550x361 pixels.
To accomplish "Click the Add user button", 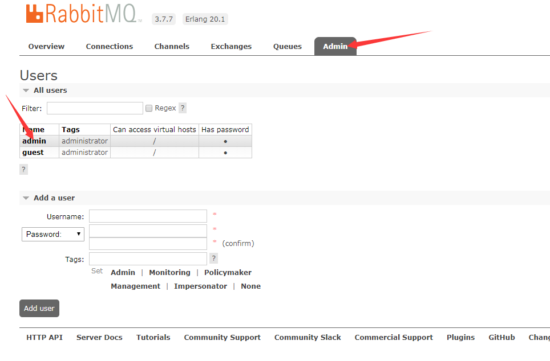I will click(x=39, y=309).
